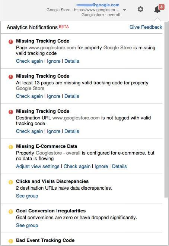Click warning icon for Goal Conversion Irregularities

(x=11, y=212)
